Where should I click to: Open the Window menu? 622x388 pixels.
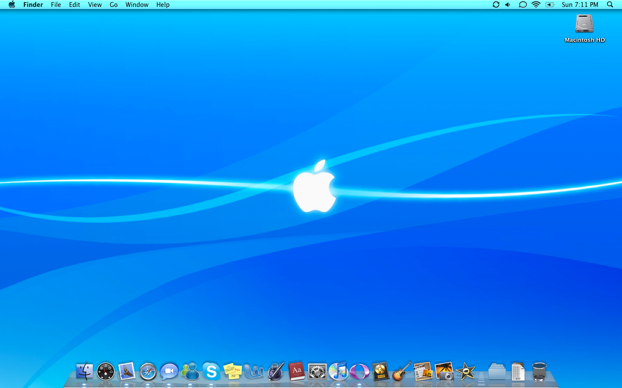[x=137, y=4]
